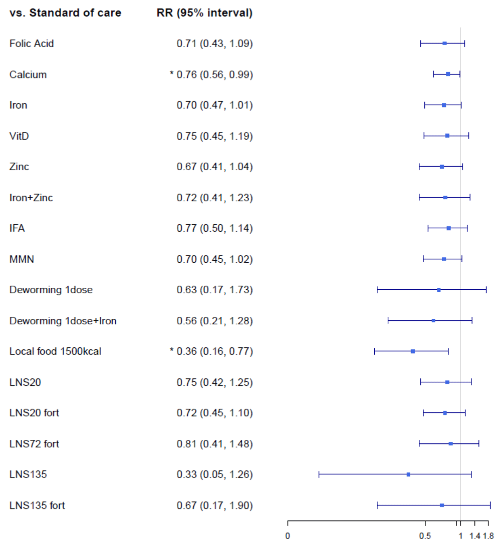Click the MMN point estimate square marker

coord(444,259)
